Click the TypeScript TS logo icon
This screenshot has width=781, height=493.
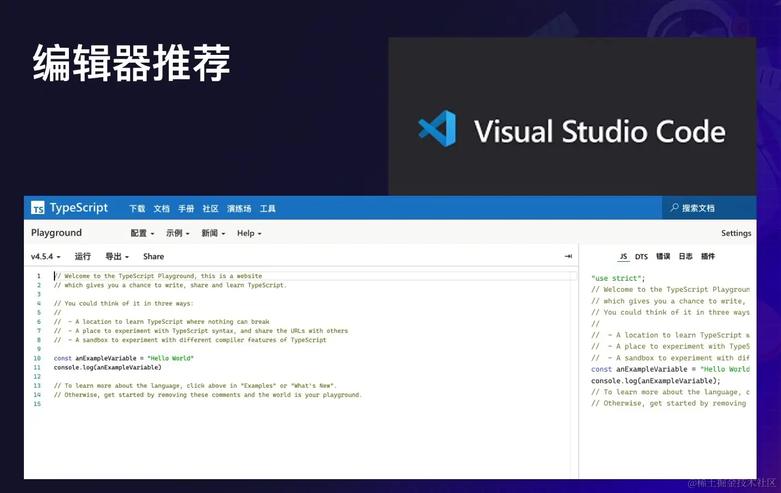click(x=38, y=208)
